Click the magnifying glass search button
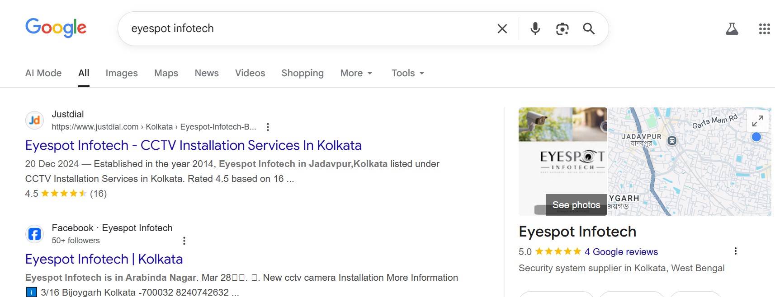This screenshot has height=297, width=775. coord(589,29)
